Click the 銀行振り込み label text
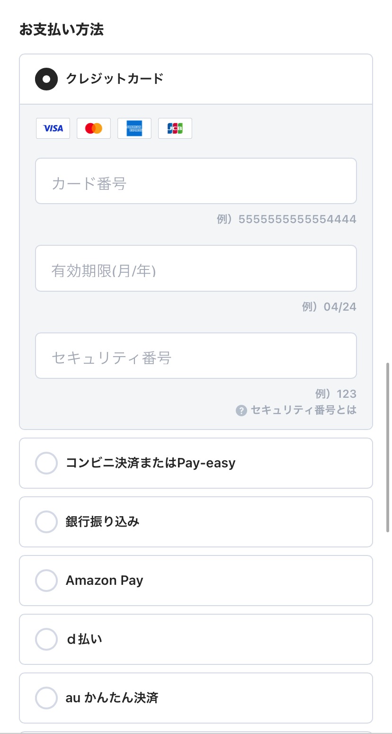This screenshot has width=392, height=734. pyautogui.click(x=103, y=522)
